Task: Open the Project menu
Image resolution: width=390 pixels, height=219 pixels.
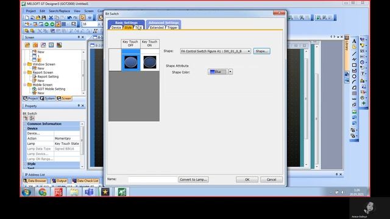Action: click(x=31, y=11)
